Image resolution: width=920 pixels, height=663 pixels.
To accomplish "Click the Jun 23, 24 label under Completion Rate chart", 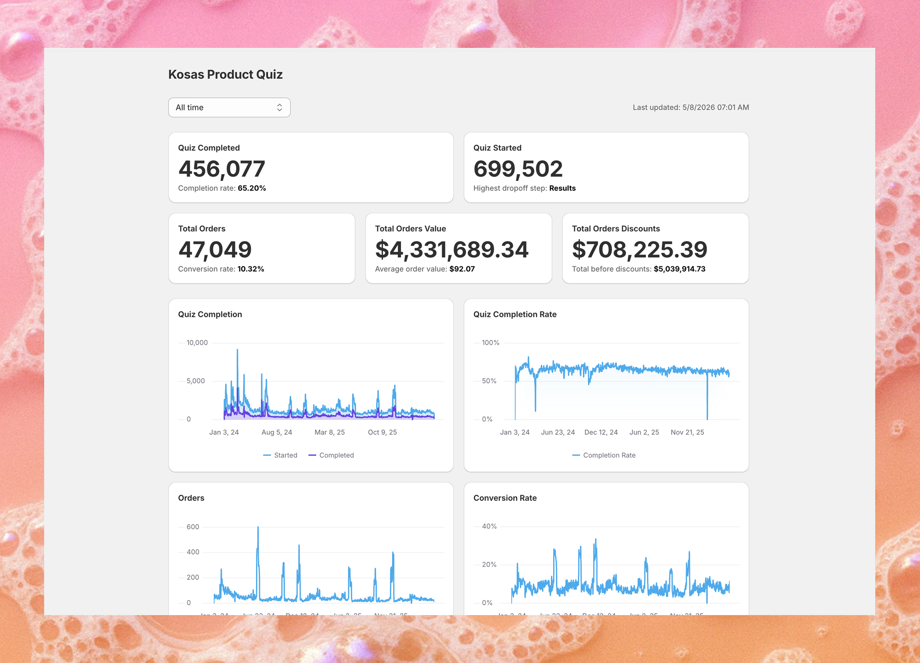I will [x=558, y=432].
